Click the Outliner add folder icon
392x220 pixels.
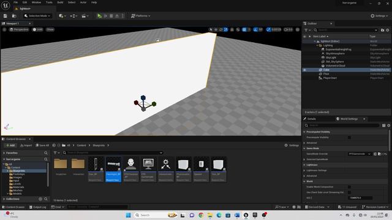382,30
